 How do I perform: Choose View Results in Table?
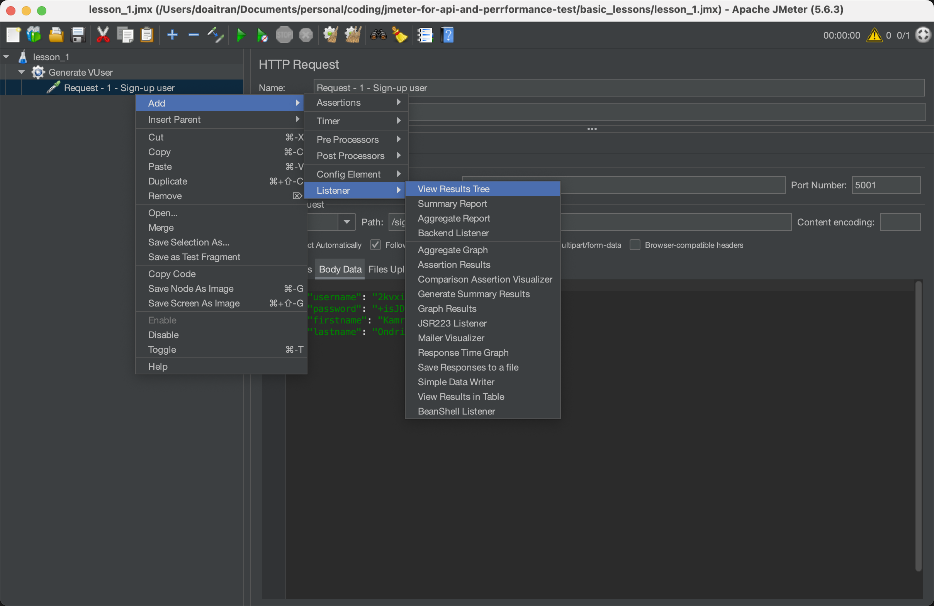tap(482, 396)
